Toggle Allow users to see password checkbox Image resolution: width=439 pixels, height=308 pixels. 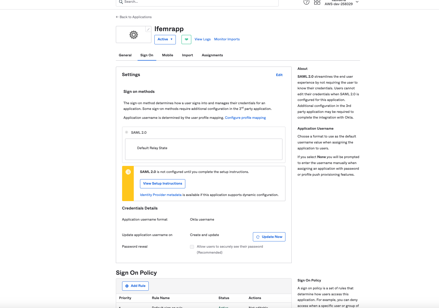[192, 247]
